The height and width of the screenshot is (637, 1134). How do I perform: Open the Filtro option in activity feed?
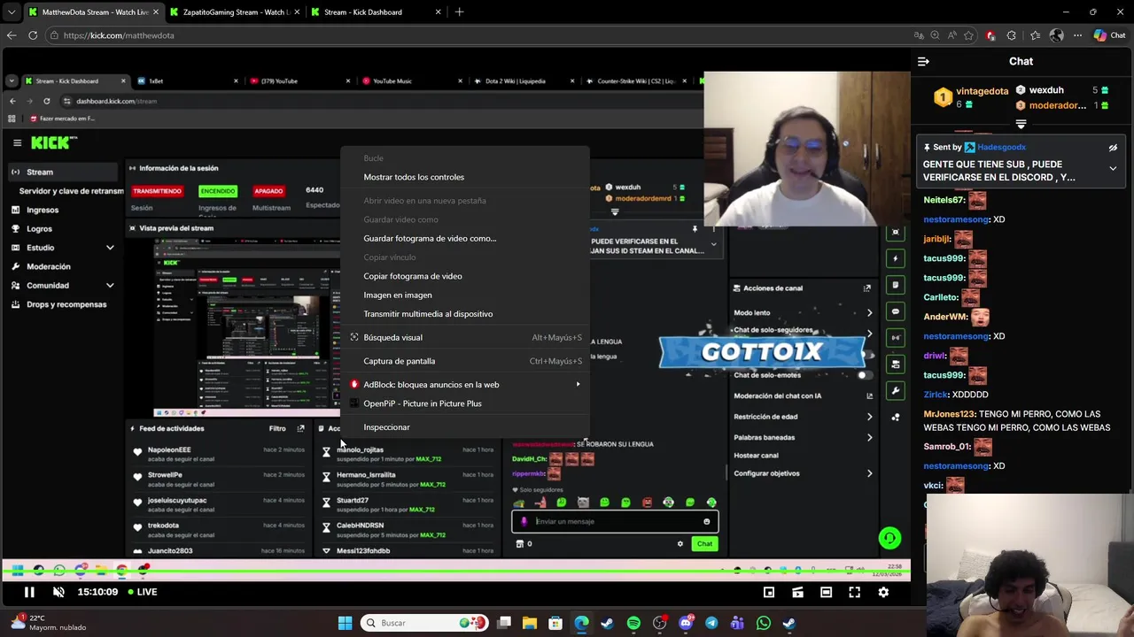click(277, 428)
